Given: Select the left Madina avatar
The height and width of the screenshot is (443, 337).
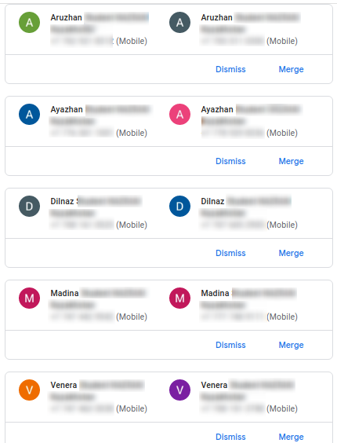Looking at the screenshot, I should [29, 298].
